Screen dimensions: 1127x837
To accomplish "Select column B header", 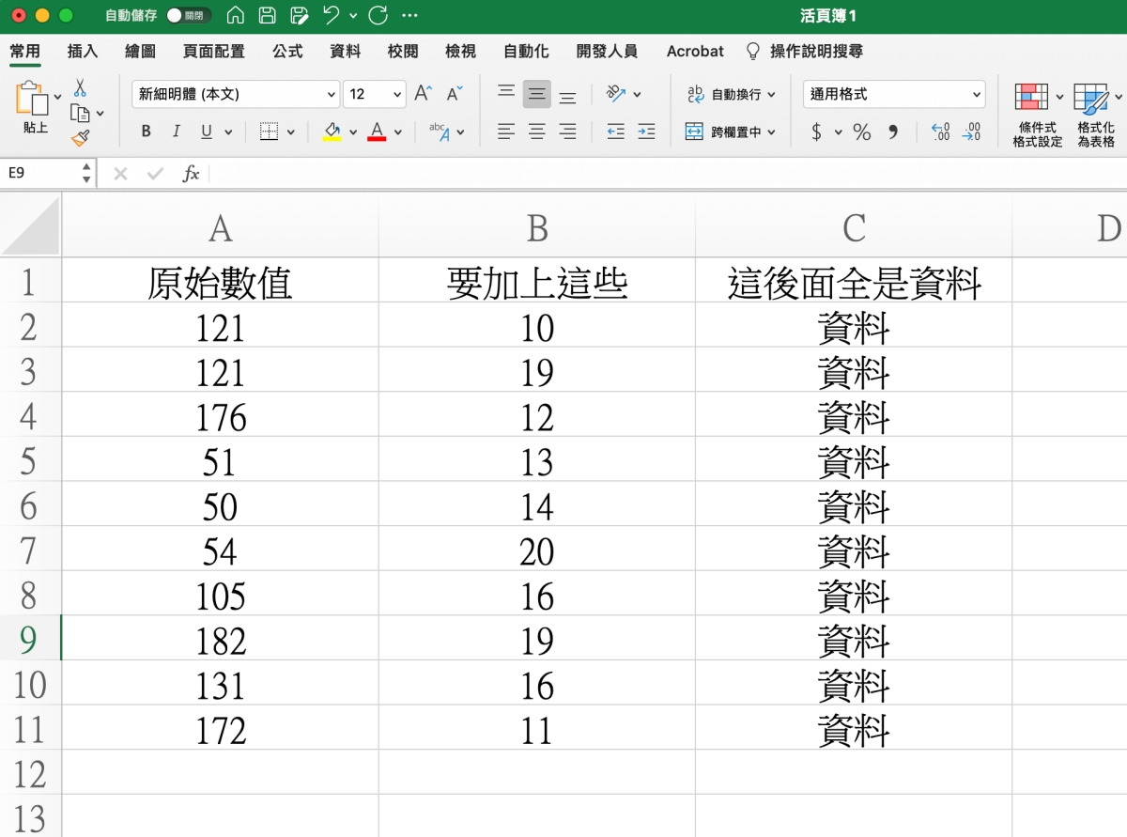I will (x=537, y=228).
